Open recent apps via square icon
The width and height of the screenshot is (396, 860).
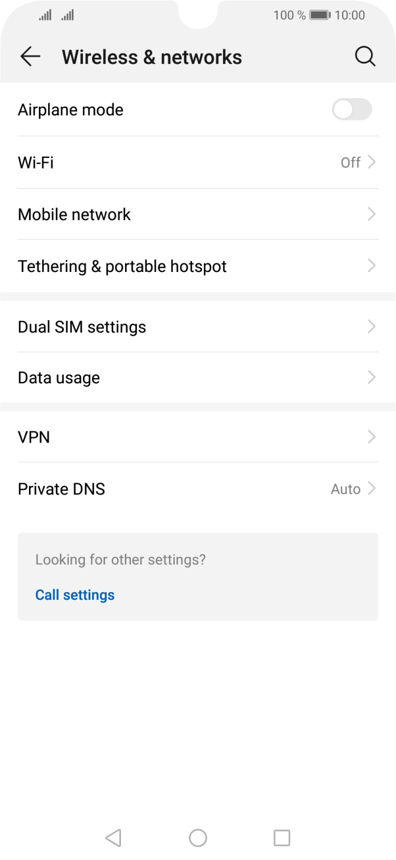(282, 838)
